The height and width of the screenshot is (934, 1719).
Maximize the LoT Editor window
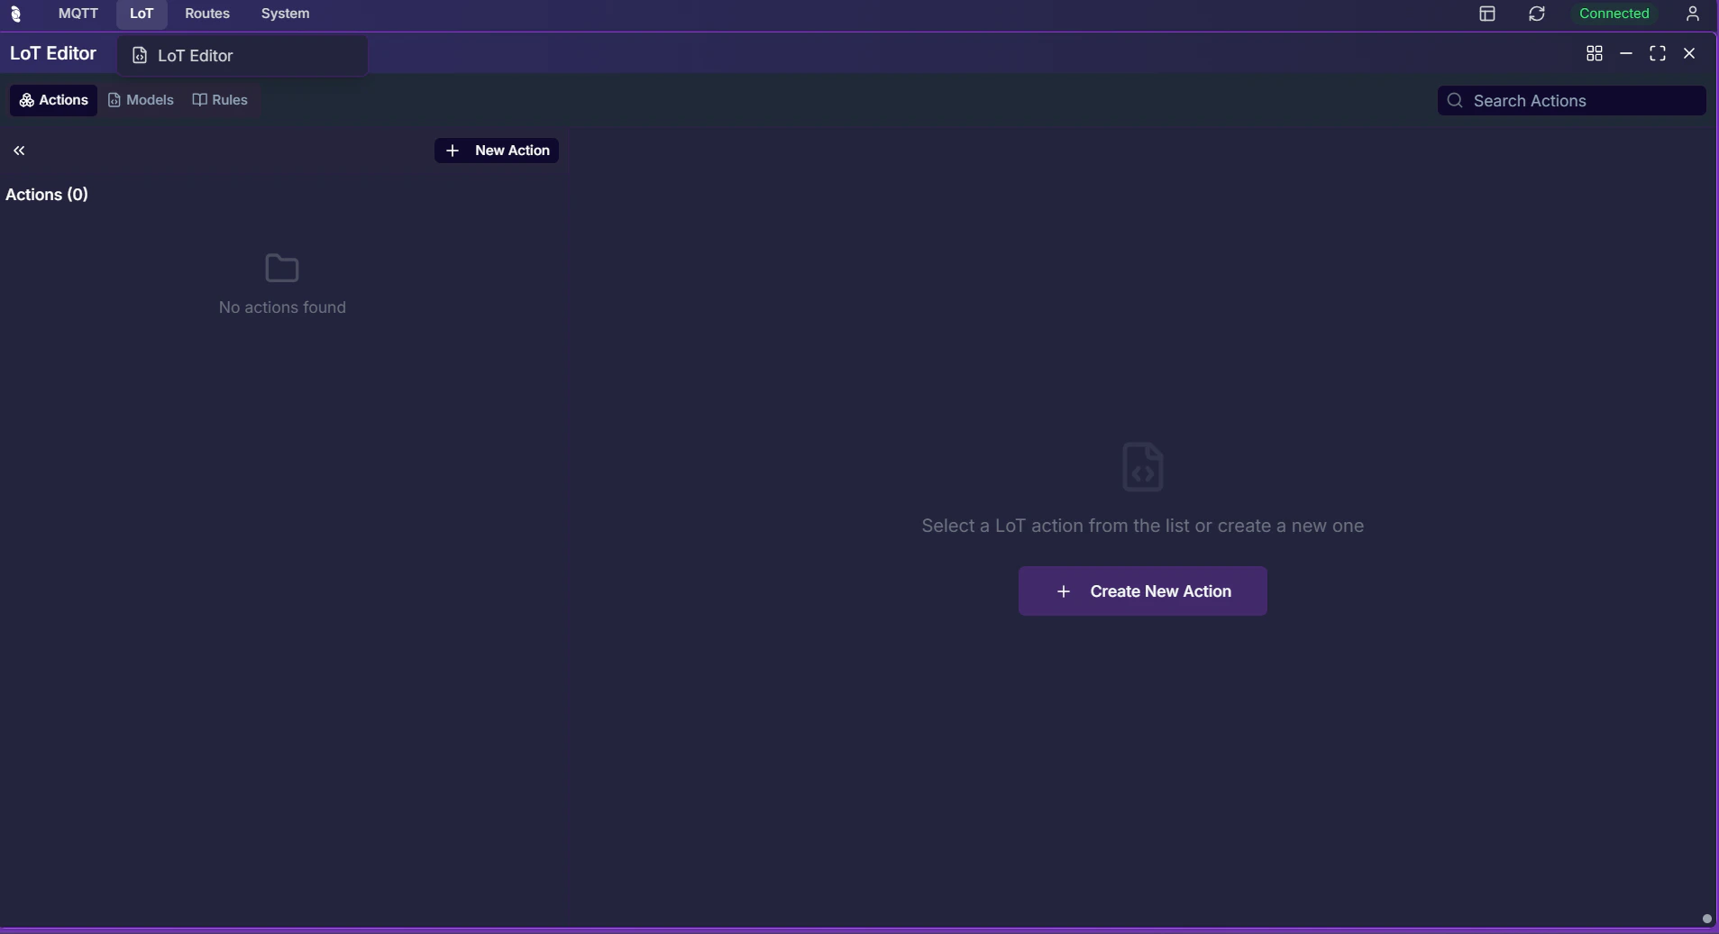(x=1658, y=54)
